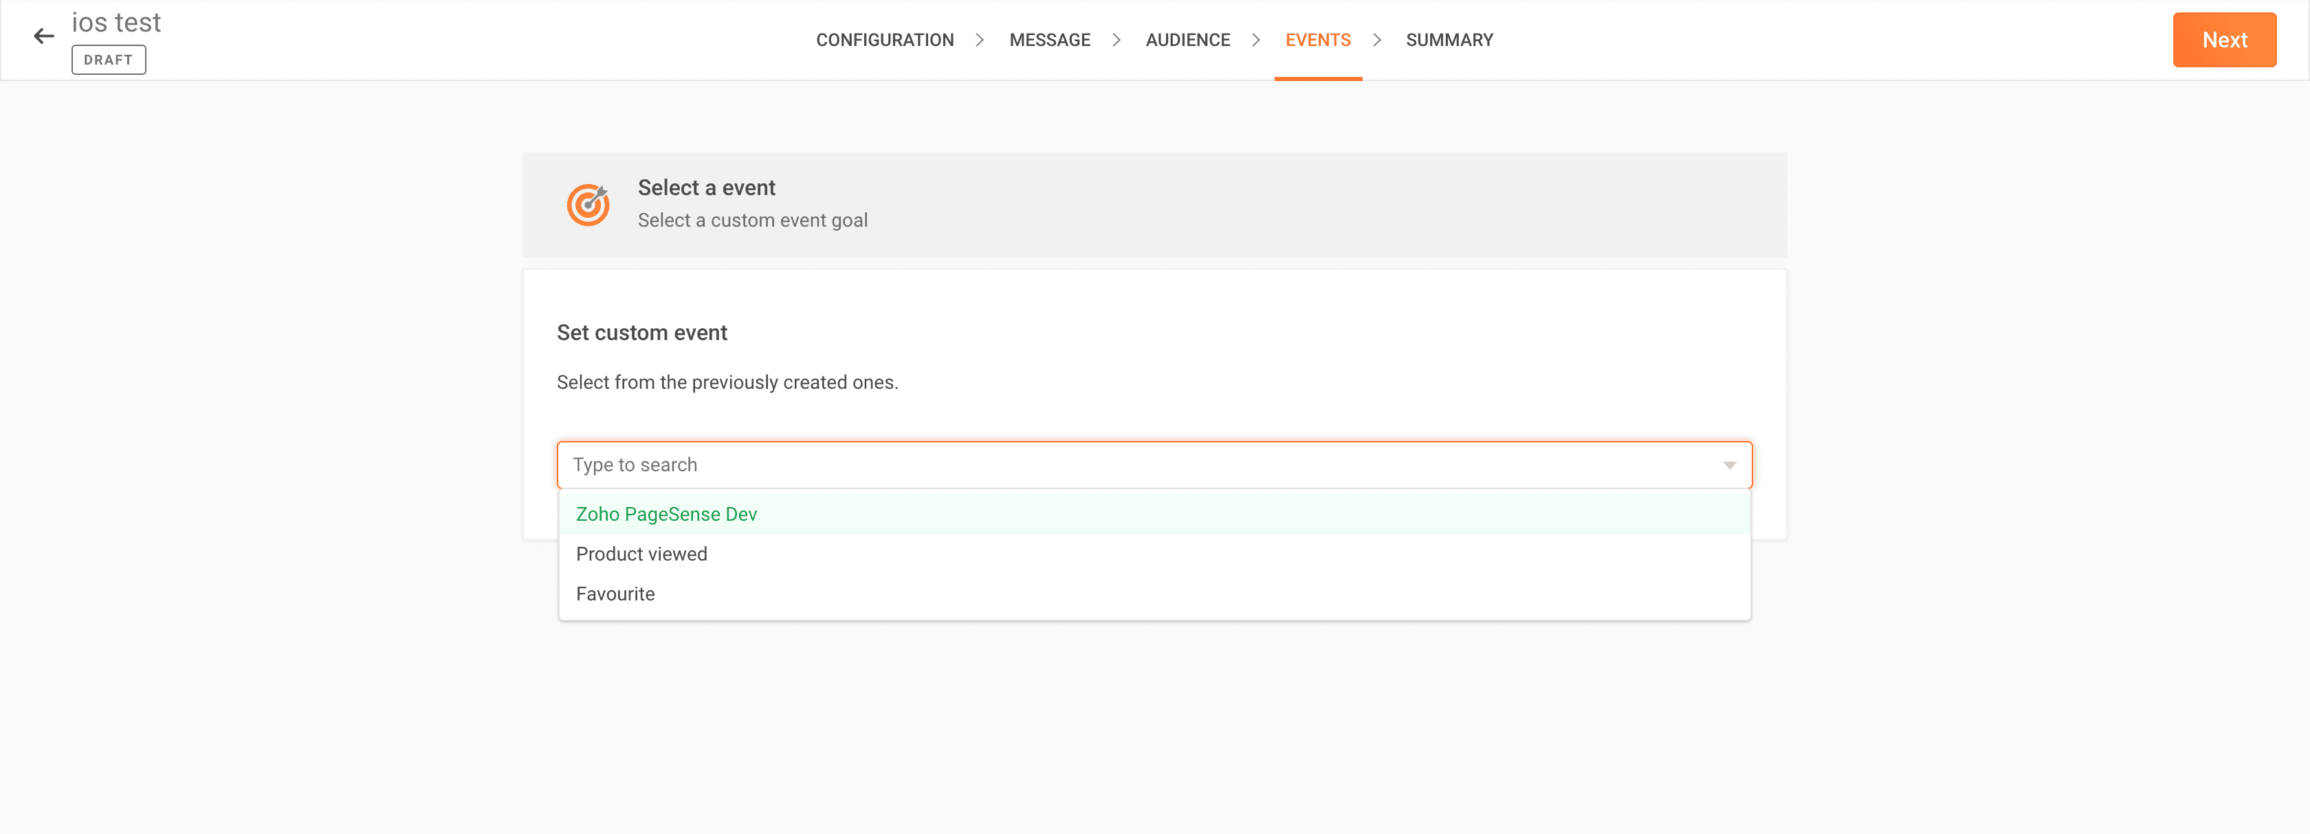
Task: Click the DRAFT status badge
Action: click(109, 60)
